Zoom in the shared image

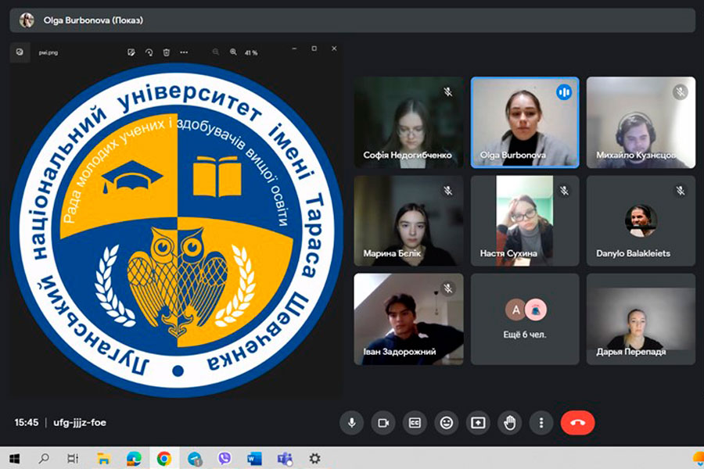pos(233,52)
